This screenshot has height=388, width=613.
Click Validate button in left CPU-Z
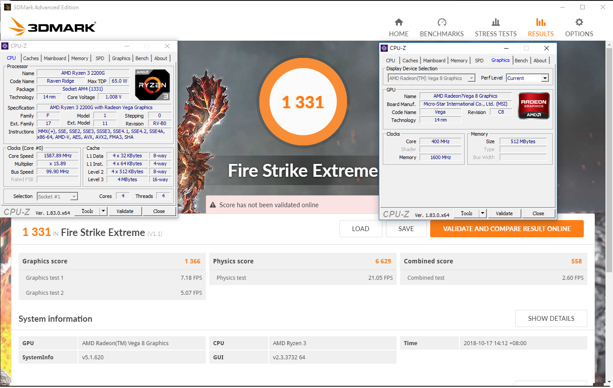click(x=125, y=211)
